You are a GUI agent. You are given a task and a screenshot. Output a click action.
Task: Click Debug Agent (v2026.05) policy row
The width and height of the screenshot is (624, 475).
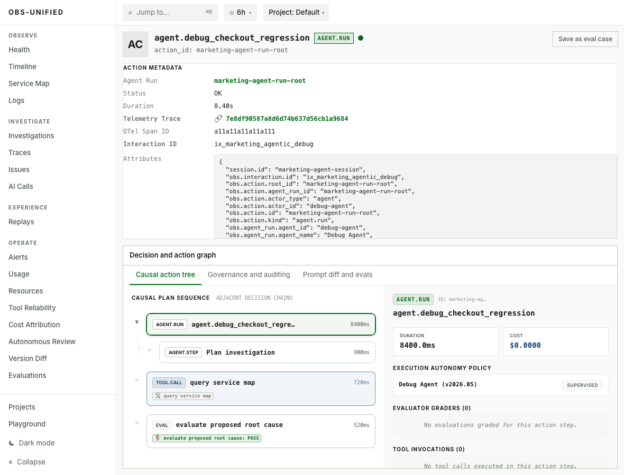(x=501, y=385)
